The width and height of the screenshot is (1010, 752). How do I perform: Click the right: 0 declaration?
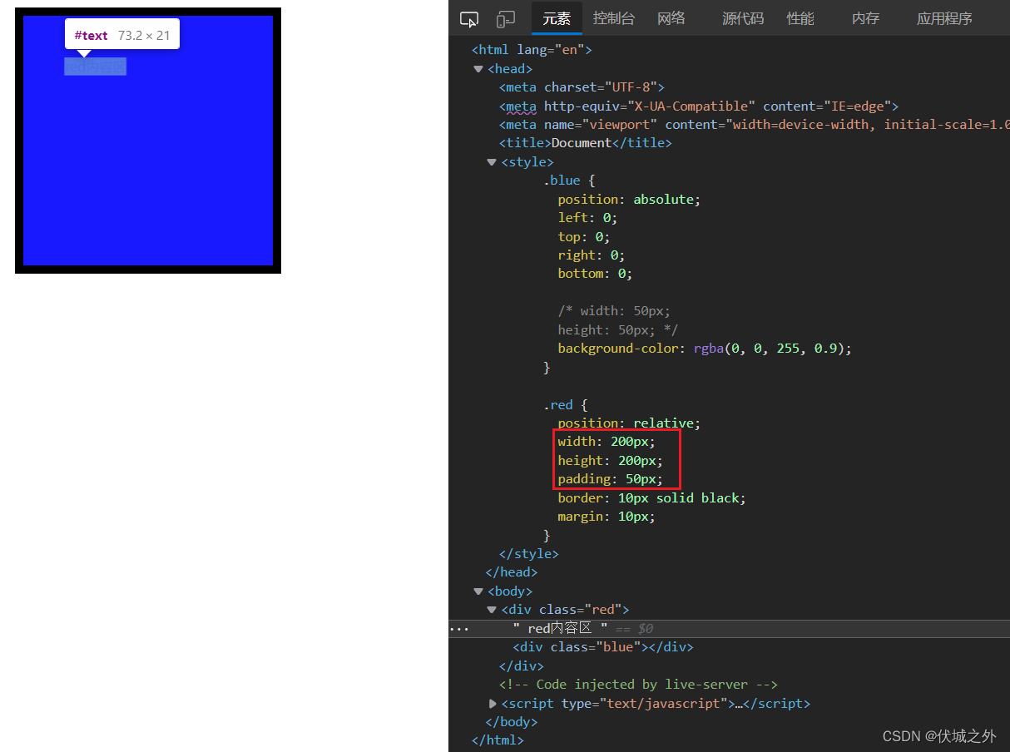click(592, 255)
